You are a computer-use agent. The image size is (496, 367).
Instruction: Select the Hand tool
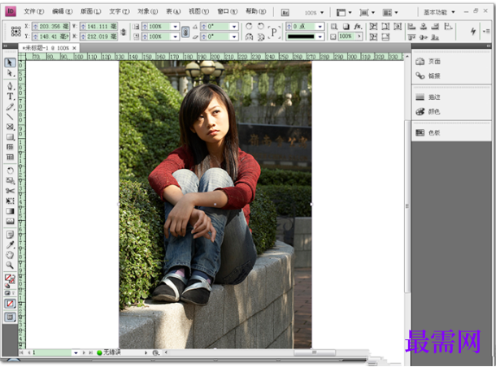pos(10,255)
